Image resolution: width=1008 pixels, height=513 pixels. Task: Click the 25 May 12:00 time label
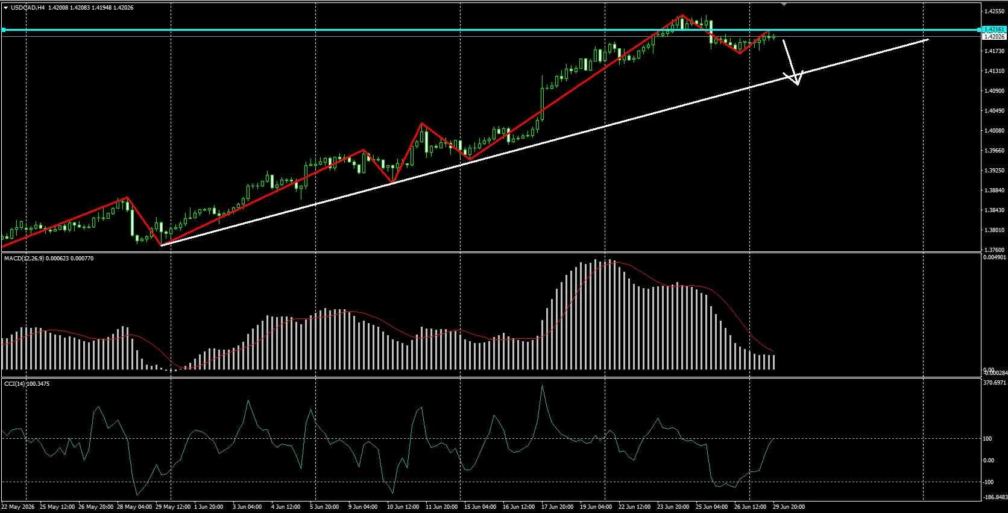point(57,507)
